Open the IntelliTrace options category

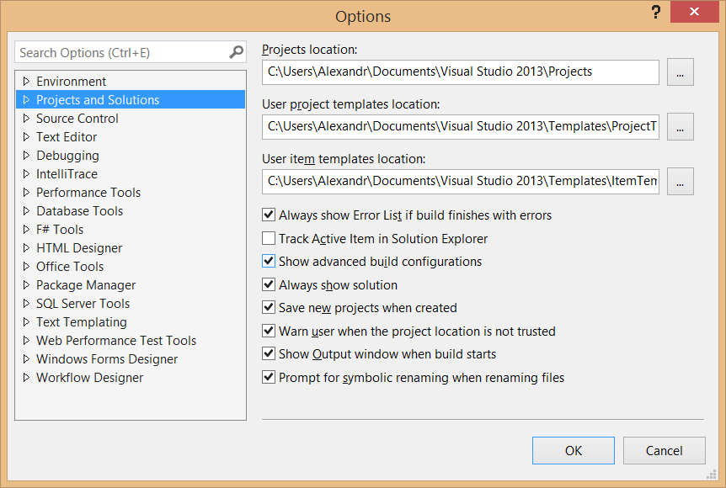click(67, 174)
